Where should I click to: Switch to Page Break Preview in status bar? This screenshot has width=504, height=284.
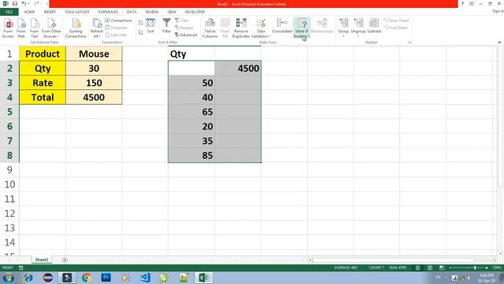442,268
